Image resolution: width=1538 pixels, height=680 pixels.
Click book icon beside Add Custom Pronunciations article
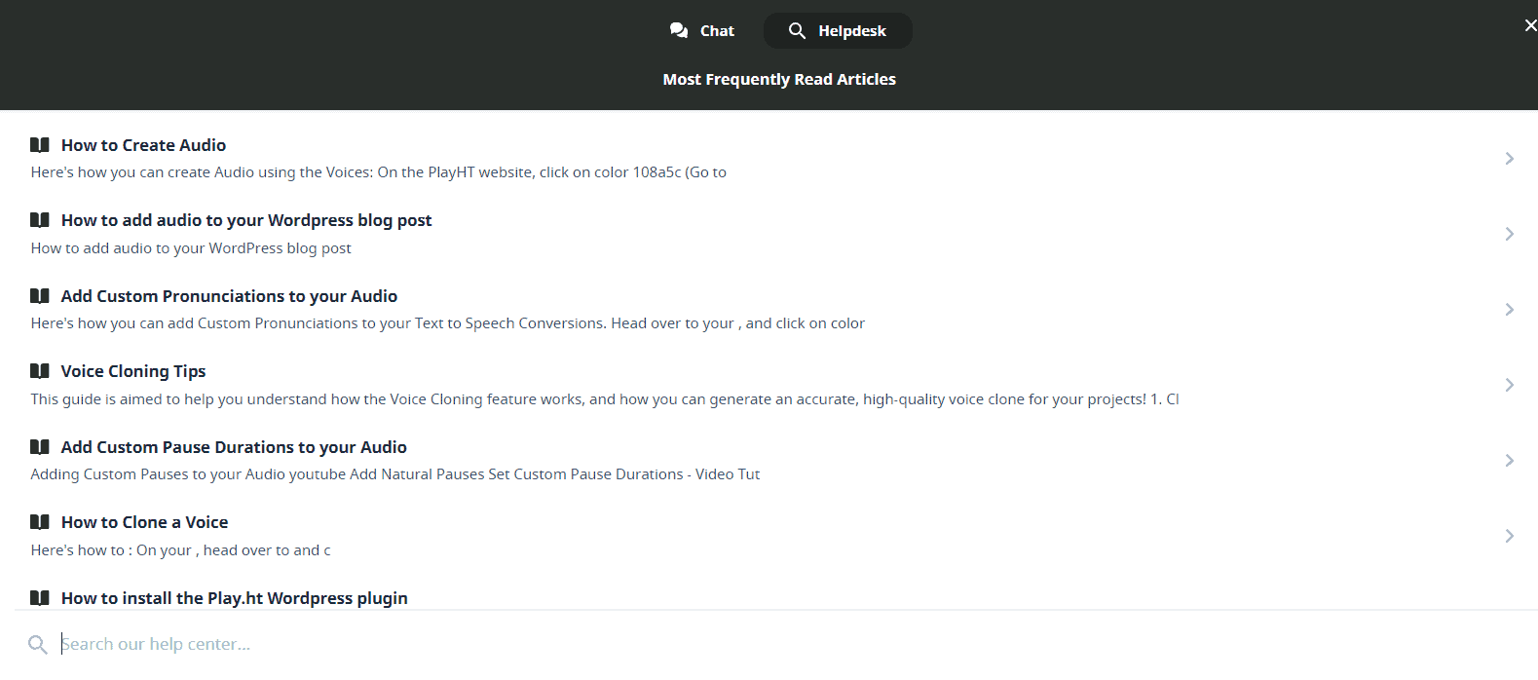40,296
